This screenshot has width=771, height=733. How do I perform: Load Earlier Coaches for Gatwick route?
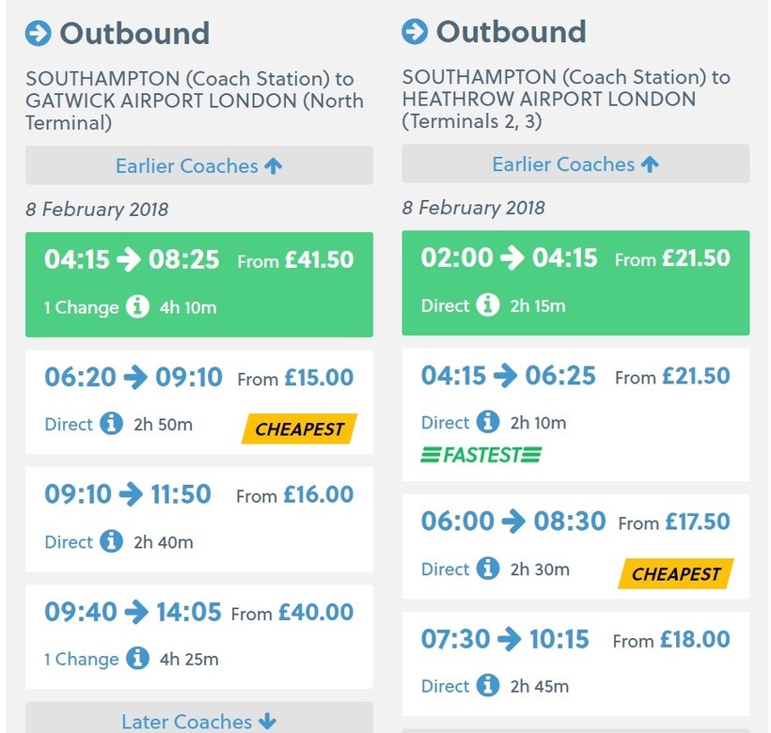click(198, 166)
